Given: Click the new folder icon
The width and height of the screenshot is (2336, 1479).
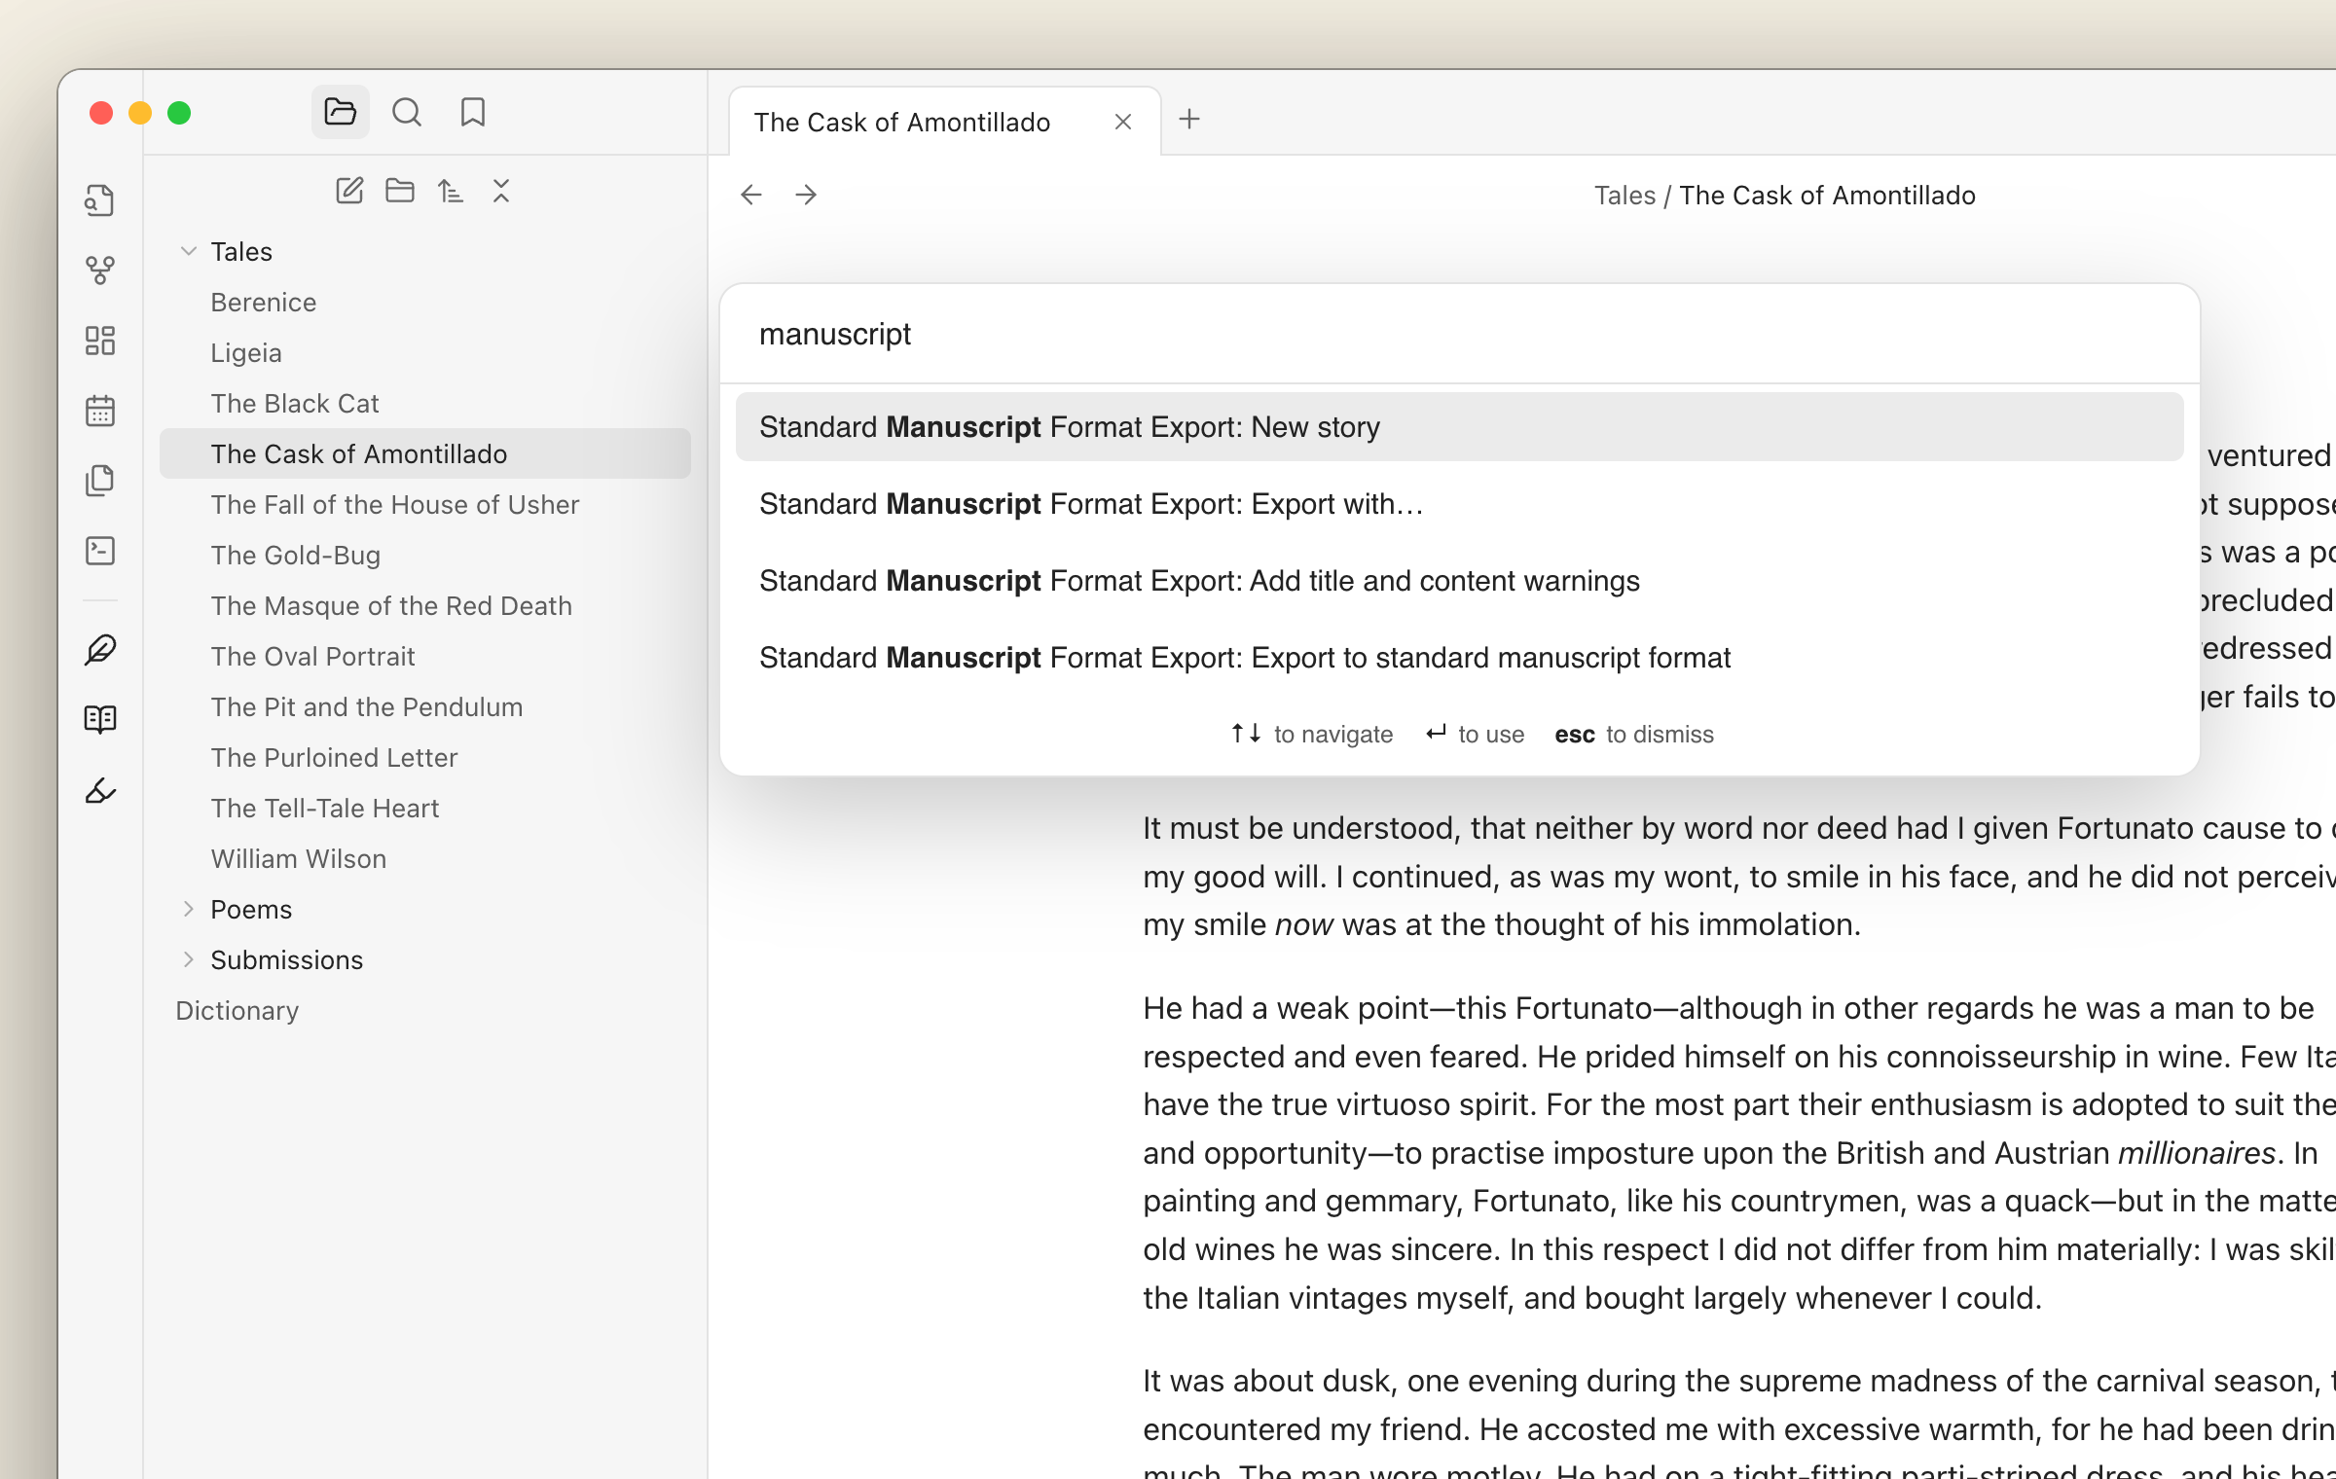Looking at the screenshot, I should (x=400, y=191).
